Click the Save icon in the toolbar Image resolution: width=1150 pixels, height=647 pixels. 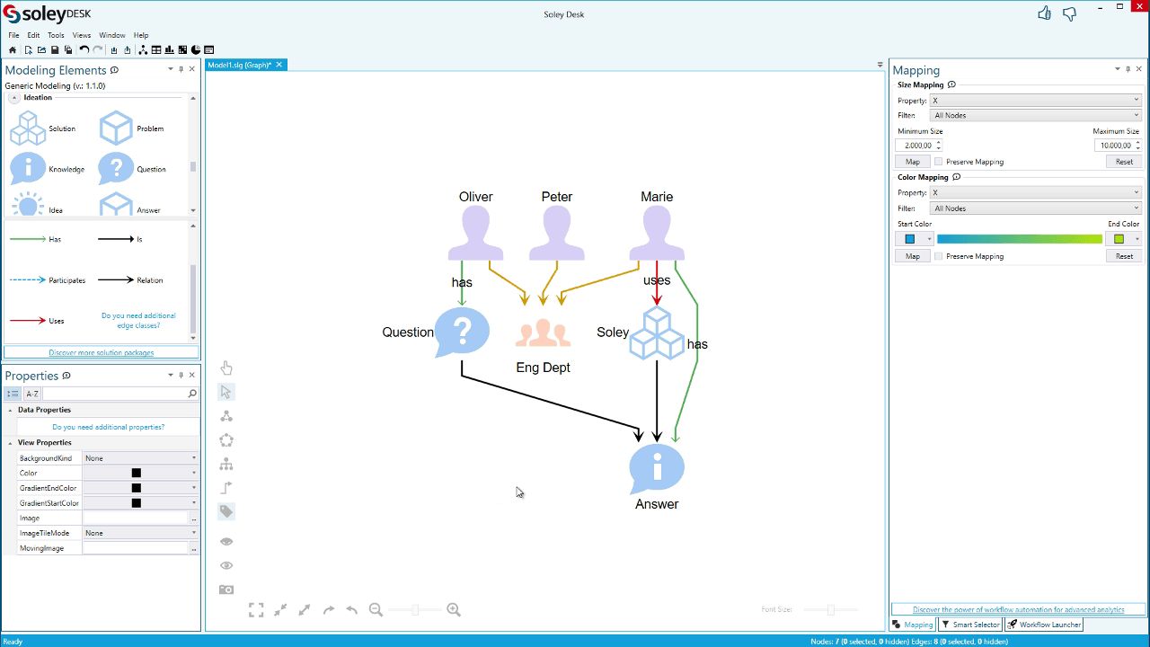point(55,49)
